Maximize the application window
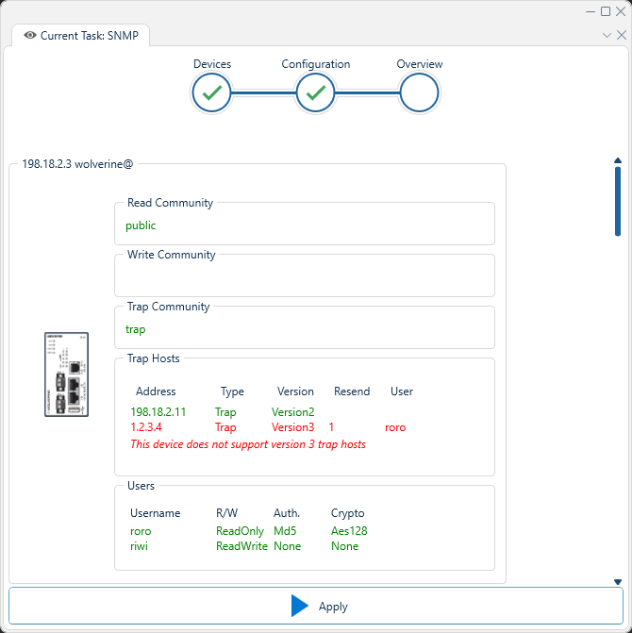The height and width of the screenshot is (633, 632). (606, 11)
